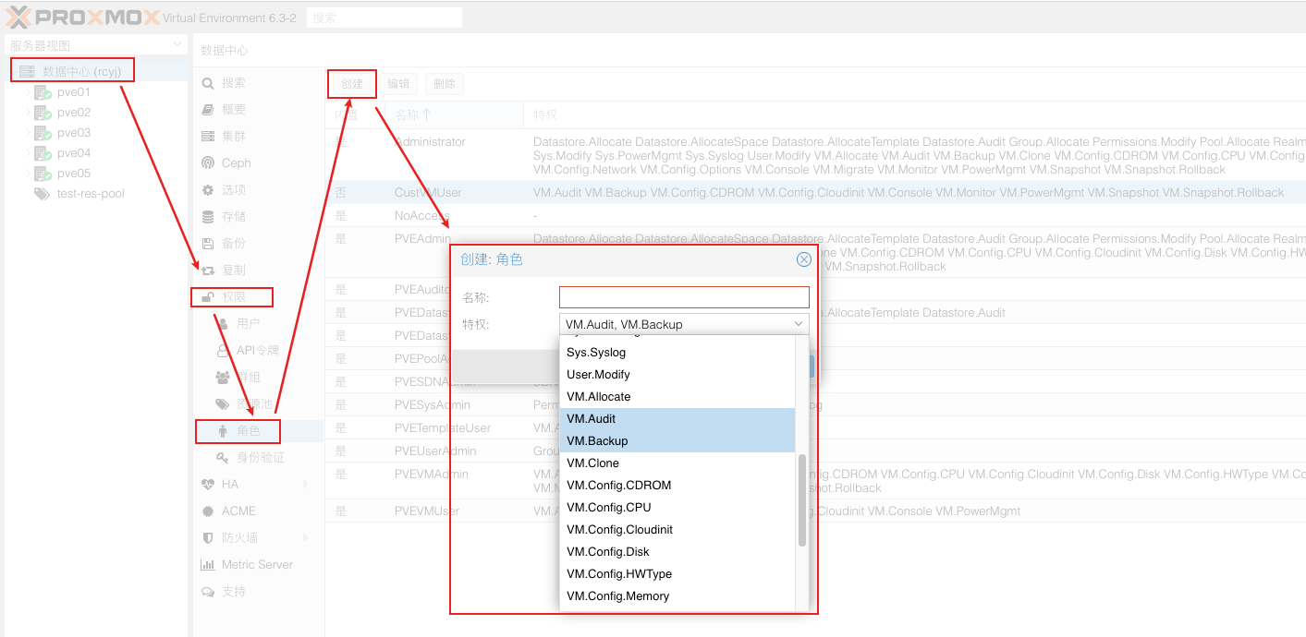Click the replication arrows icon
The image size is (1306, 637).
coord(208,270)
